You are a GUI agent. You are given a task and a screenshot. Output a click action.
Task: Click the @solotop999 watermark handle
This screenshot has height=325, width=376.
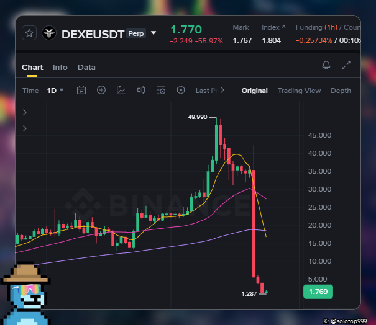[x=349, y=321]
